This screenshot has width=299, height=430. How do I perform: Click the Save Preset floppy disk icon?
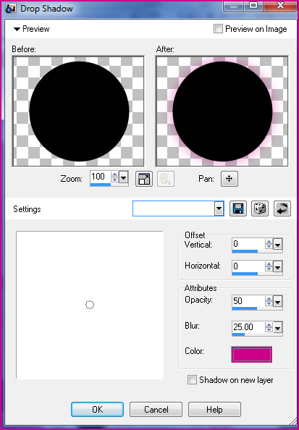(238, 208)
